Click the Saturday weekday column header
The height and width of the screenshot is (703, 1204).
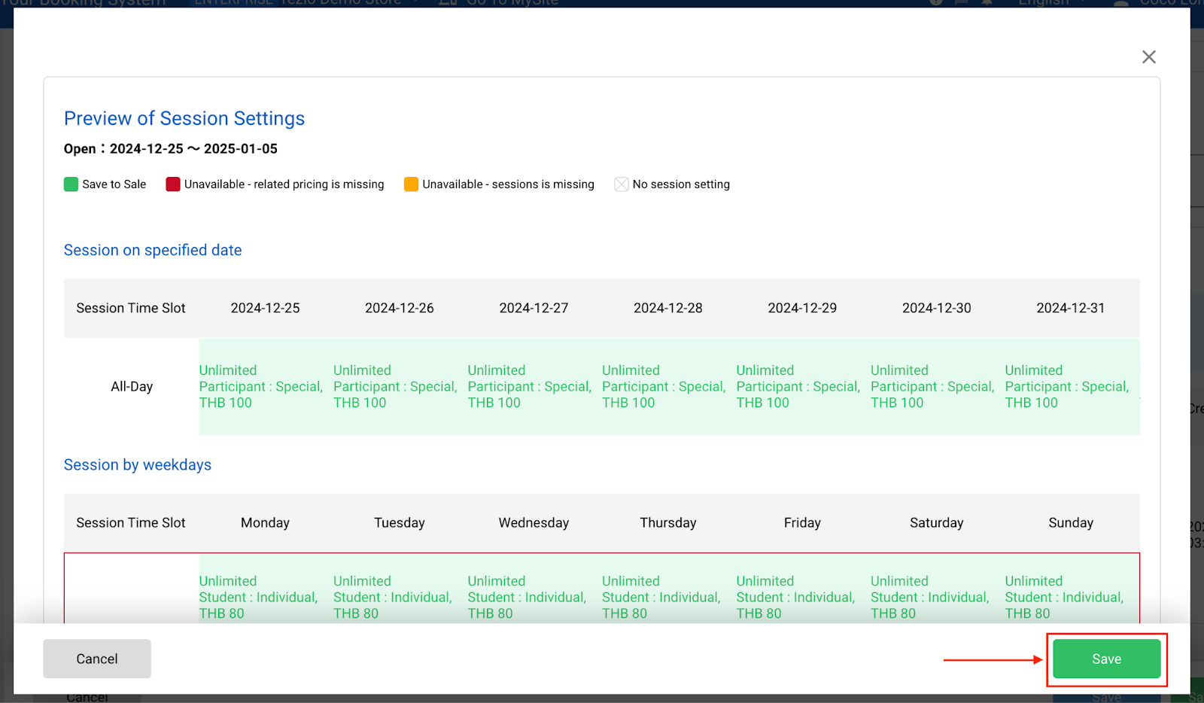(937, 522)
